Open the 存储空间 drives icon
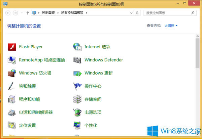The height and width of the screenshot is (139, 202). [x=77, y=99]
